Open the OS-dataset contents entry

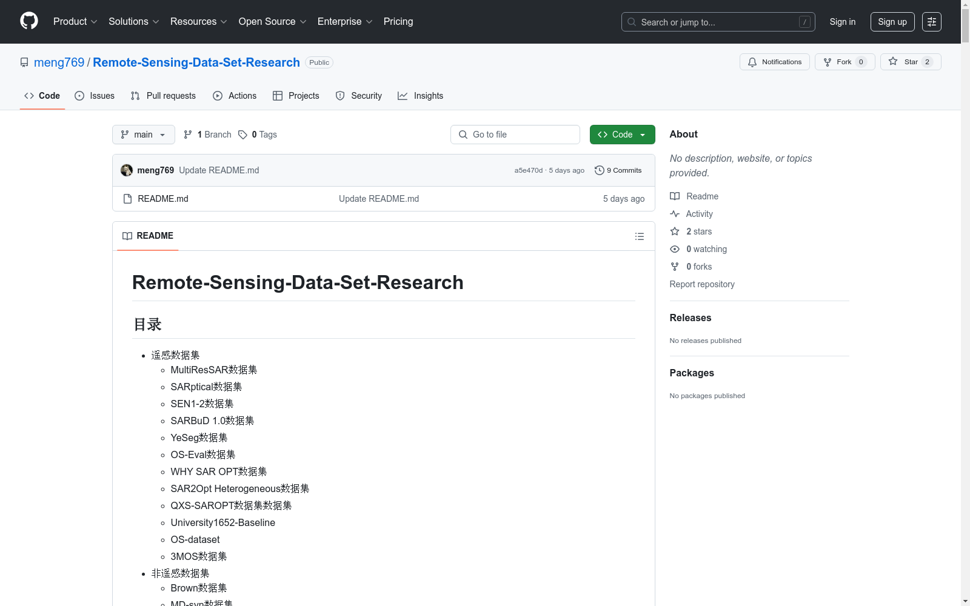[x=195, y=539]
